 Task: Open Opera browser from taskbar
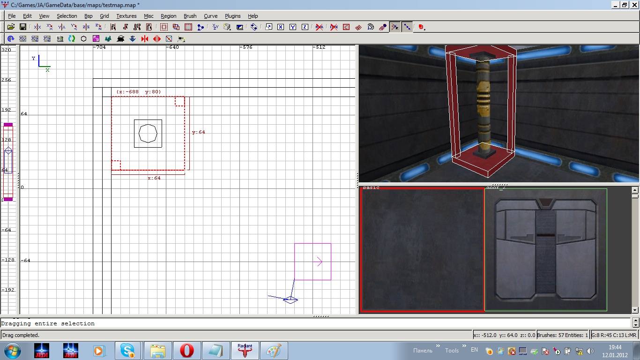(187, 351)
